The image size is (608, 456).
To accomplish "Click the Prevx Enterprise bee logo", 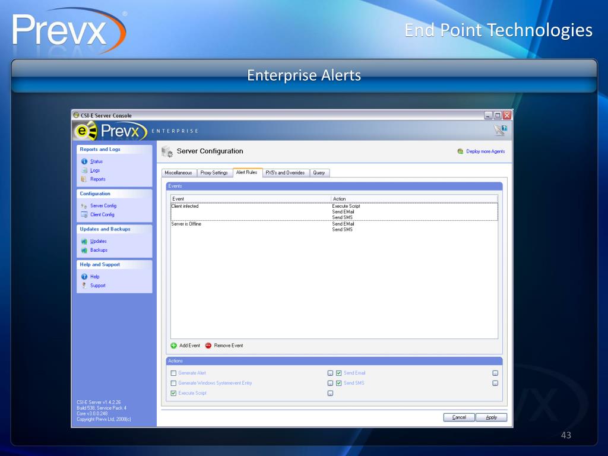I will tap(85, 131).
